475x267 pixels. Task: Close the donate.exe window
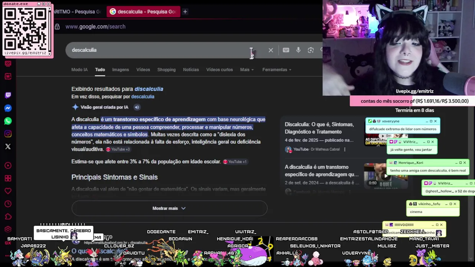click(x=48, y=4)
